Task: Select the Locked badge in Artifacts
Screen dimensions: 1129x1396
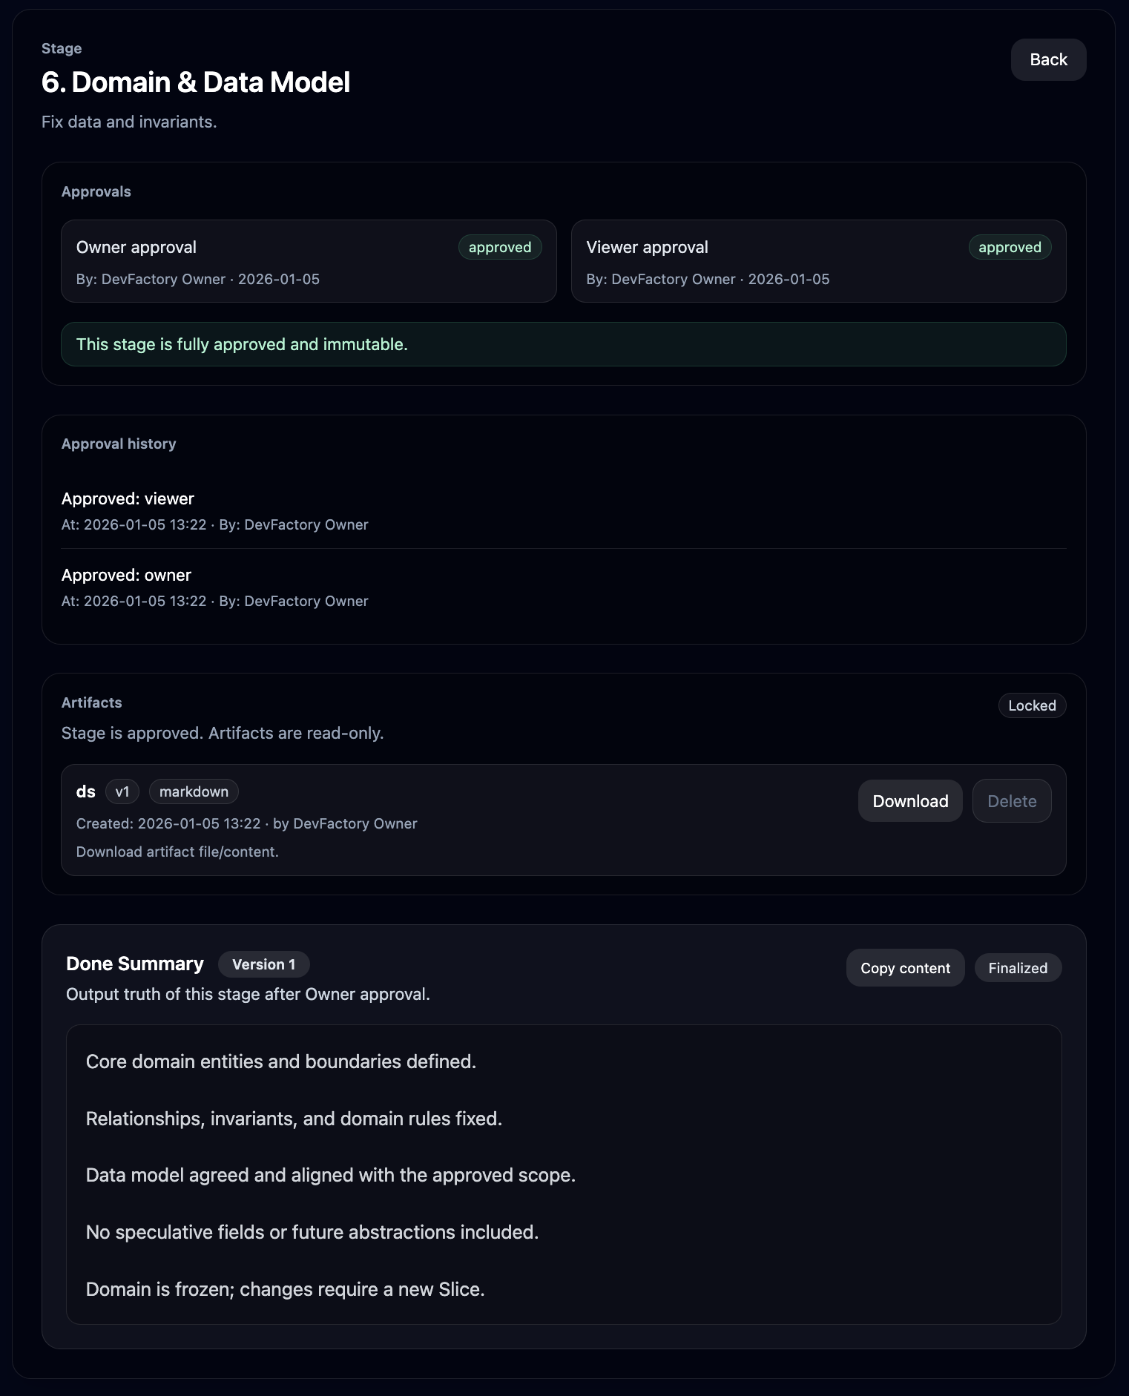Action: (x=1032, y=705)
